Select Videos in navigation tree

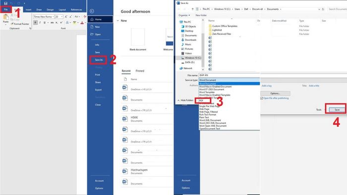186,53
